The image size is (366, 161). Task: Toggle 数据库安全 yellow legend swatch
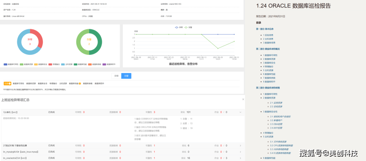pyautogui.click(x=36, y=64)
